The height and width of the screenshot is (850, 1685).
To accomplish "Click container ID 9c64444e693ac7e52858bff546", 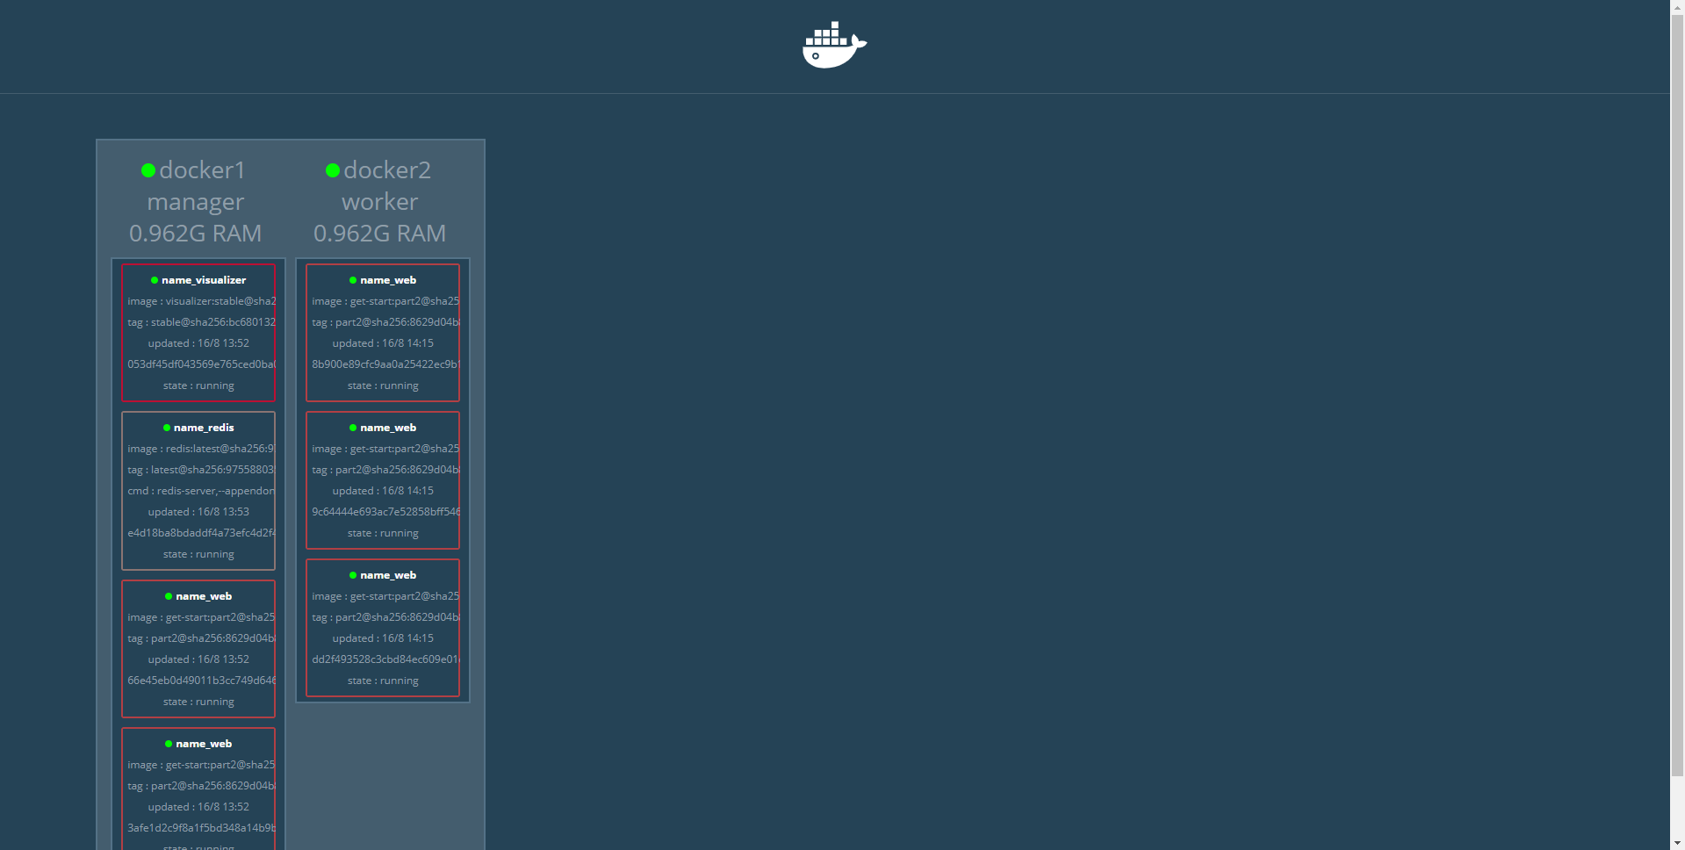I will click(x=386, y=512).
